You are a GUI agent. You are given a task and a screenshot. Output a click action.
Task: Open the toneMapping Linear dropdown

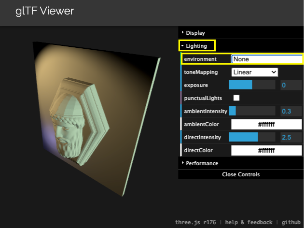[x=254, y=72]
